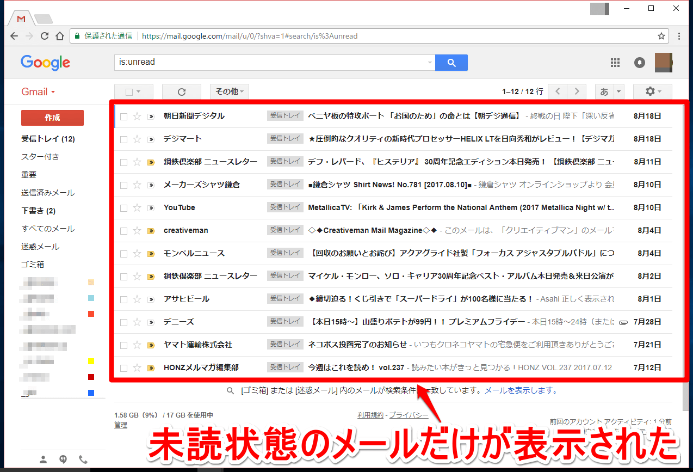Tick checkbox for デジマート email

[123, 139]
